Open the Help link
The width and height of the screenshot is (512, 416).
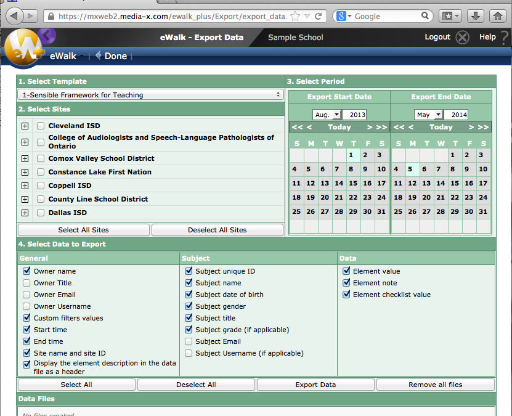click(x=487, y=37)
